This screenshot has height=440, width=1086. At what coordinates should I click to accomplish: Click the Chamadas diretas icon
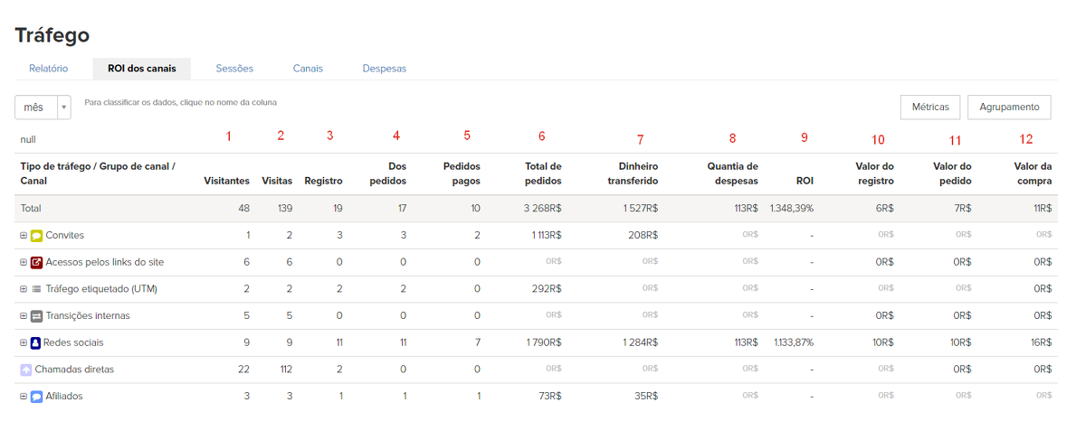point(25,370)
